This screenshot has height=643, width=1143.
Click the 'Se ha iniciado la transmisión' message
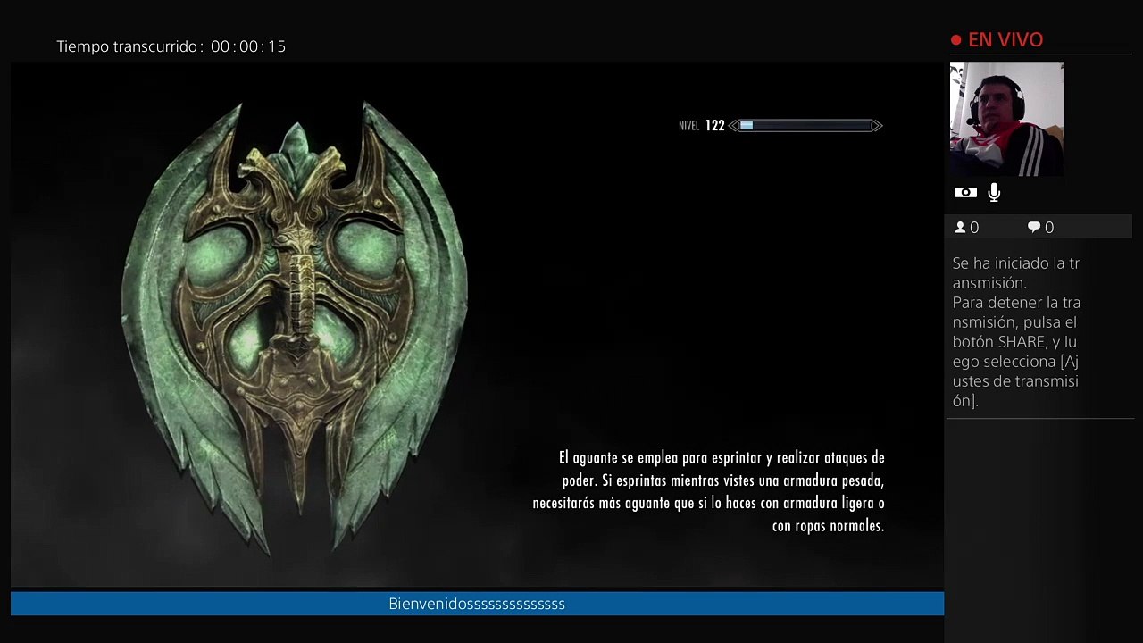[1016, 272]
